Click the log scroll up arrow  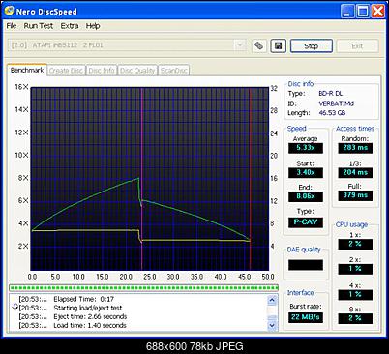[272, 300]
